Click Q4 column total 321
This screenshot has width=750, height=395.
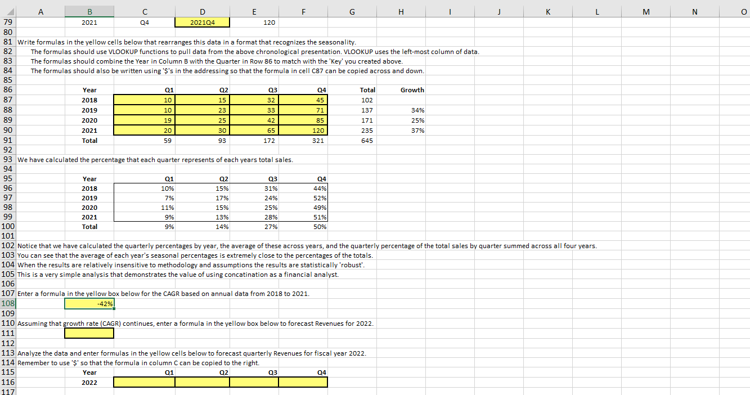(318, 141)
